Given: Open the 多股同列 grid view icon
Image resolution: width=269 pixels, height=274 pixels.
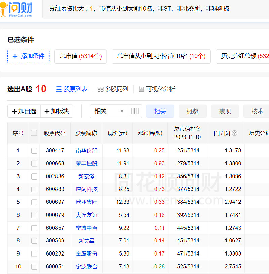Looking at the screenshot, I should point(100,89).
